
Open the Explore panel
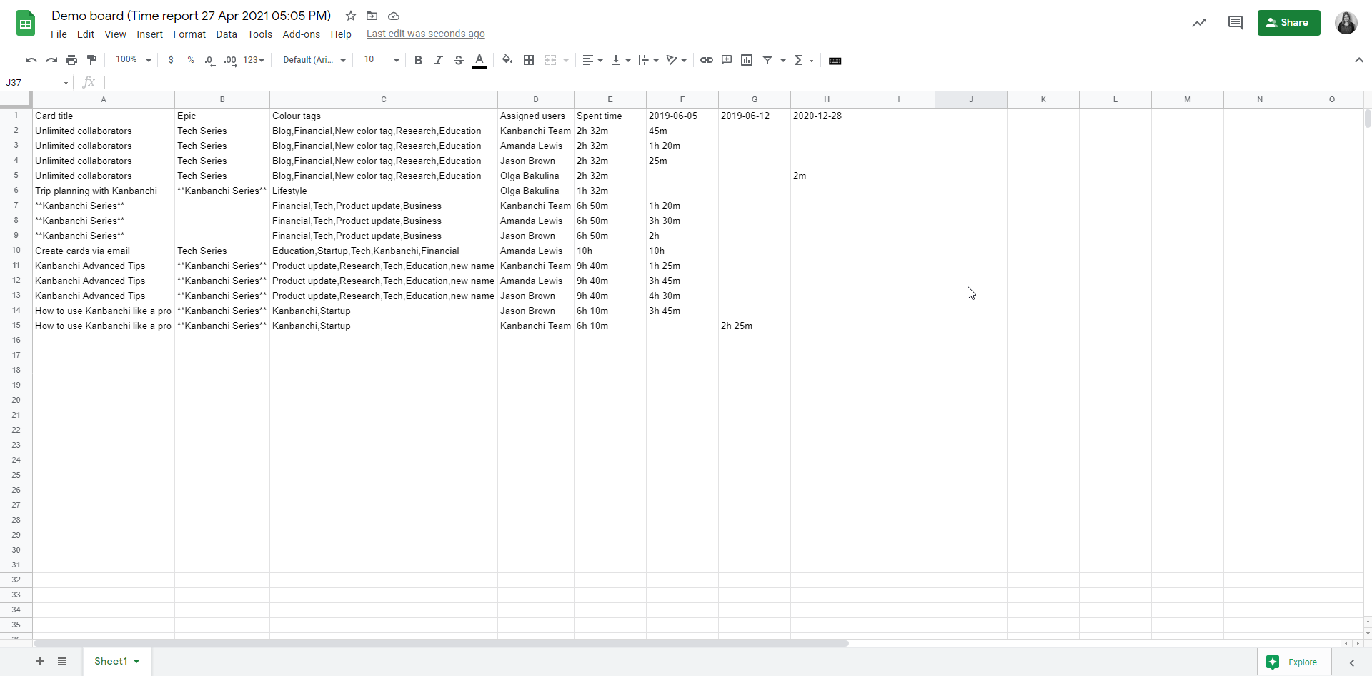(1293, 662)
